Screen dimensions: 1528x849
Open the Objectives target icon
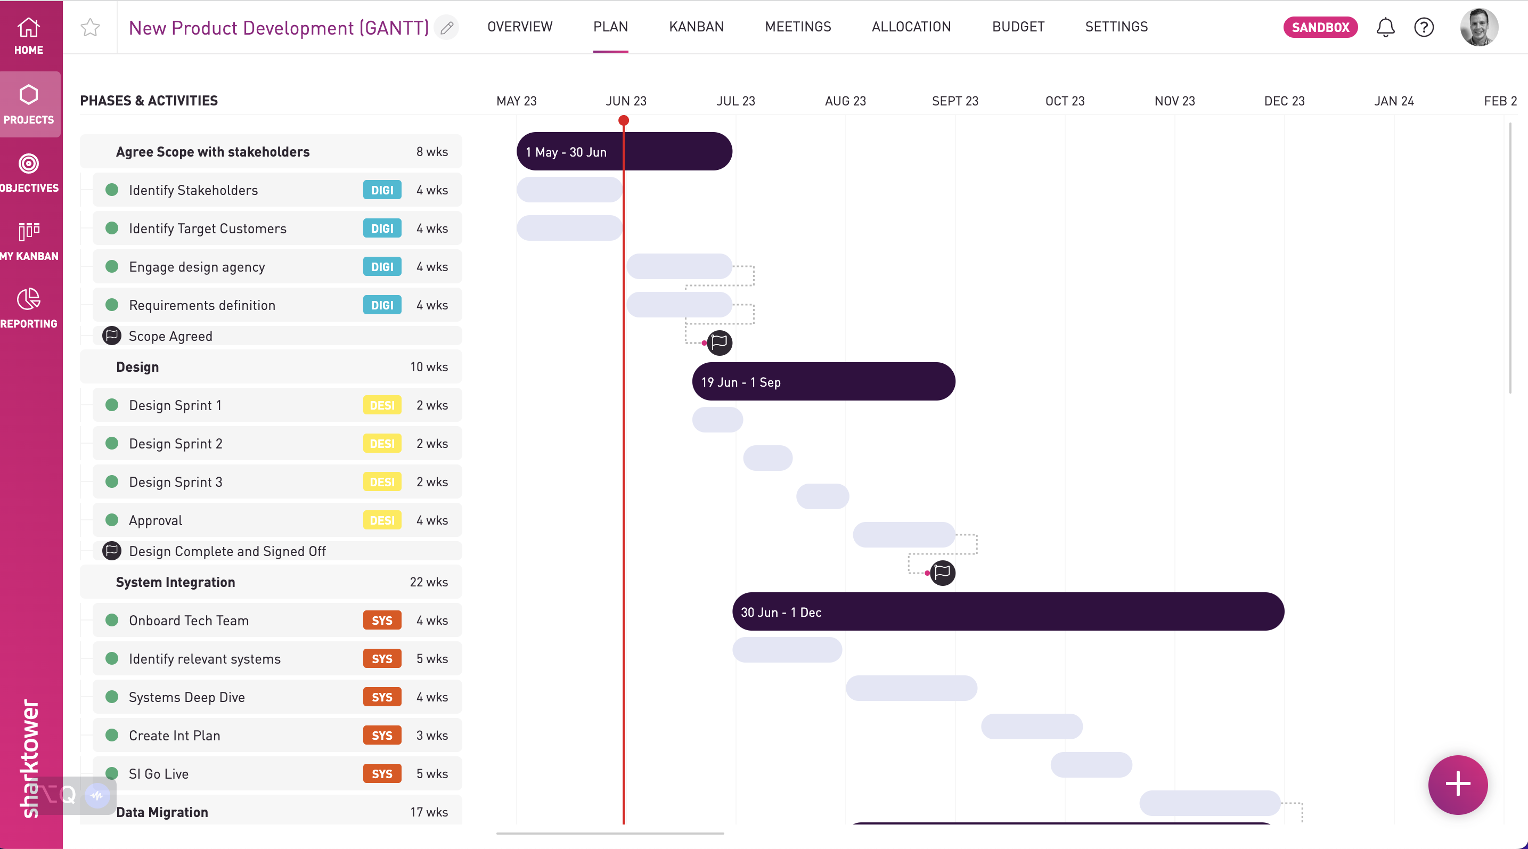pos(28,164)
